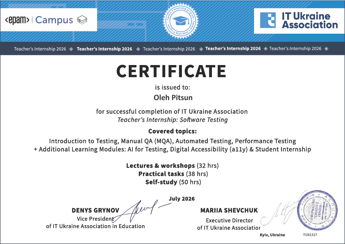Click the EPAM logo in the header
The height and width of the screenshot is (244, 345).
coord(17,20)
